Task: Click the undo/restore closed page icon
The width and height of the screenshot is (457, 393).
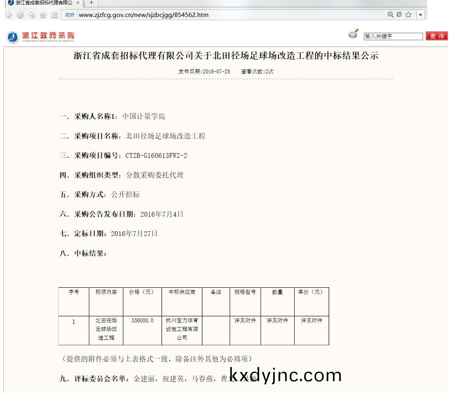Action: pos(32,15)
